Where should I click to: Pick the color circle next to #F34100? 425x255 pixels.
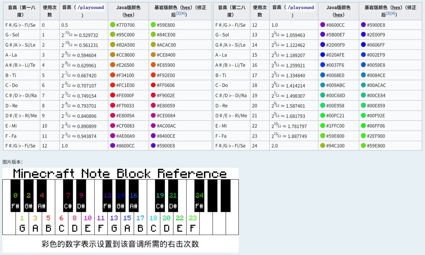(113, 75)
